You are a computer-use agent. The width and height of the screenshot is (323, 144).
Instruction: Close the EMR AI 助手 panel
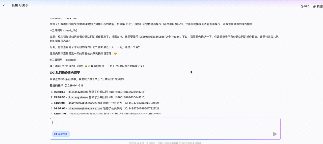coord(4,5)
